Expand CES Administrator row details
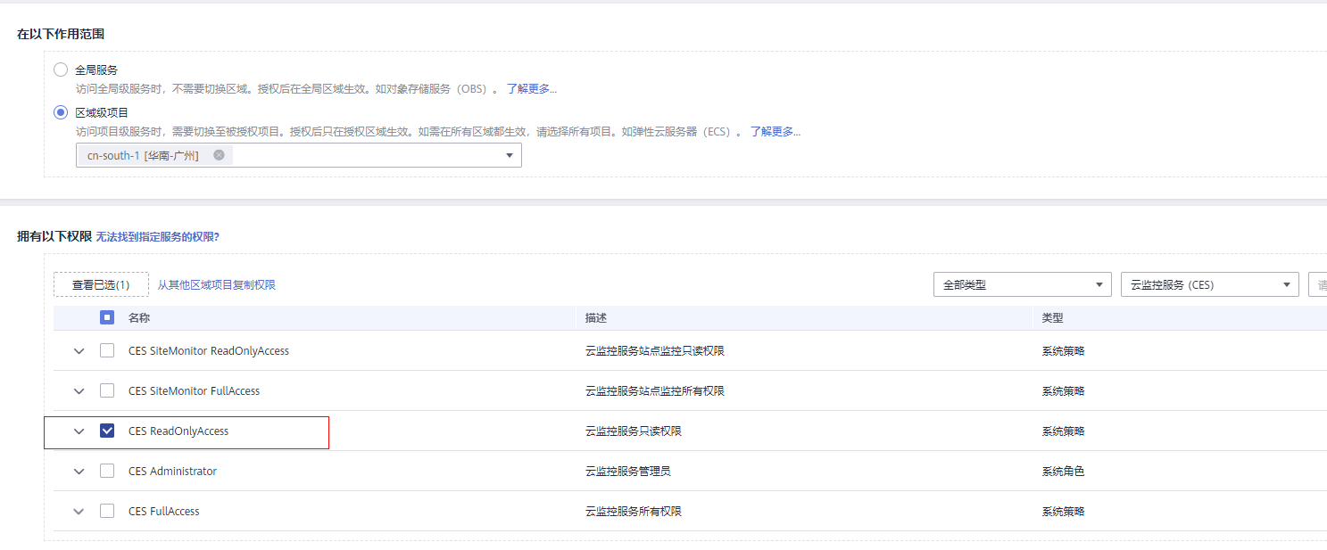This screenshot has width=1327, height=550. coord(79,472)
